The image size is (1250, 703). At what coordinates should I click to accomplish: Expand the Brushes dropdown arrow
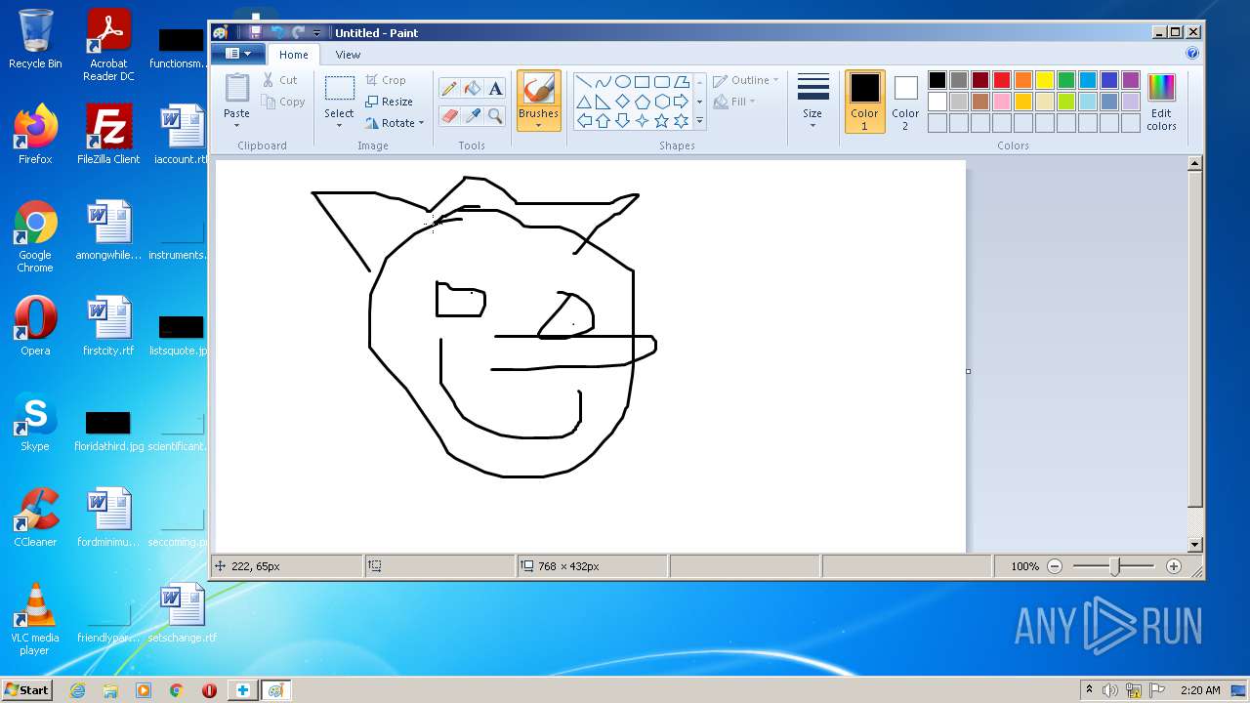[x=538, y=126]
